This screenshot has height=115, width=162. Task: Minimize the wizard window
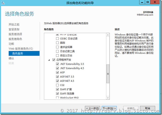point(142,2)
